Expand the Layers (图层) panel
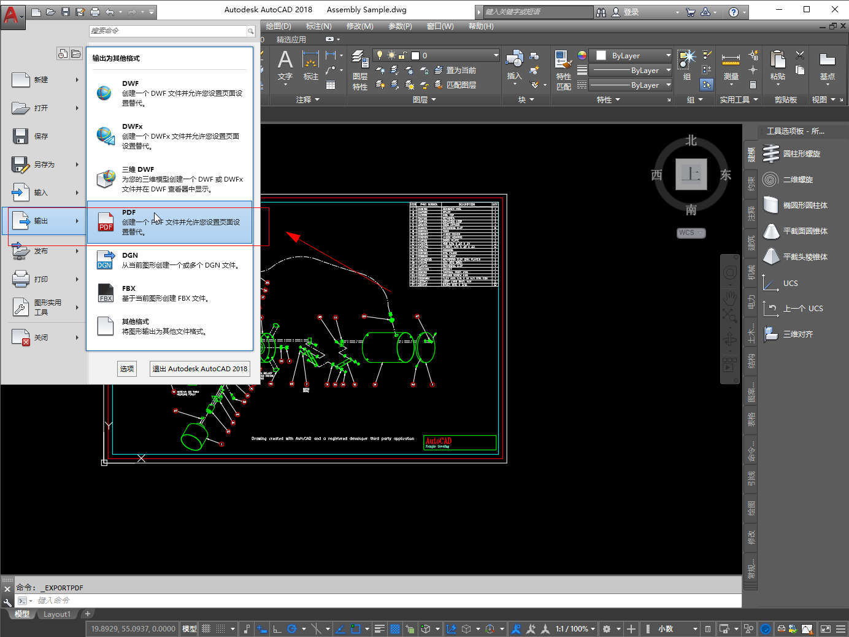849x637 pixels. click(424, 99)
